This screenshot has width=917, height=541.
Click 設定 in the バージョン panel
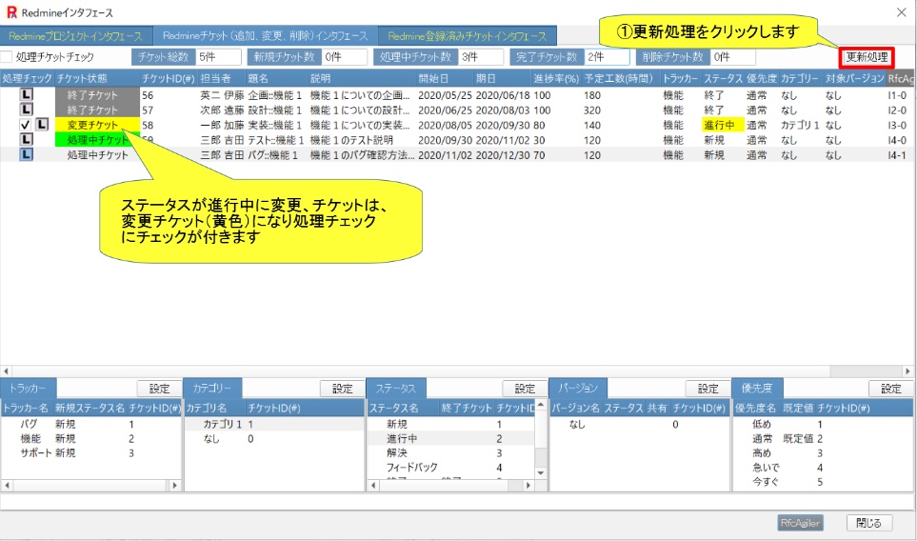(708, 389)
